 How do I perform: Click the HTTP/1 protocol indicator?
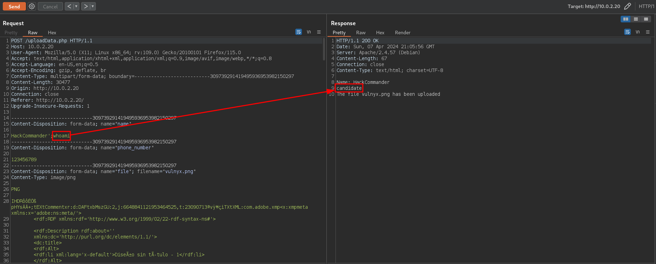tap(647, 6)
